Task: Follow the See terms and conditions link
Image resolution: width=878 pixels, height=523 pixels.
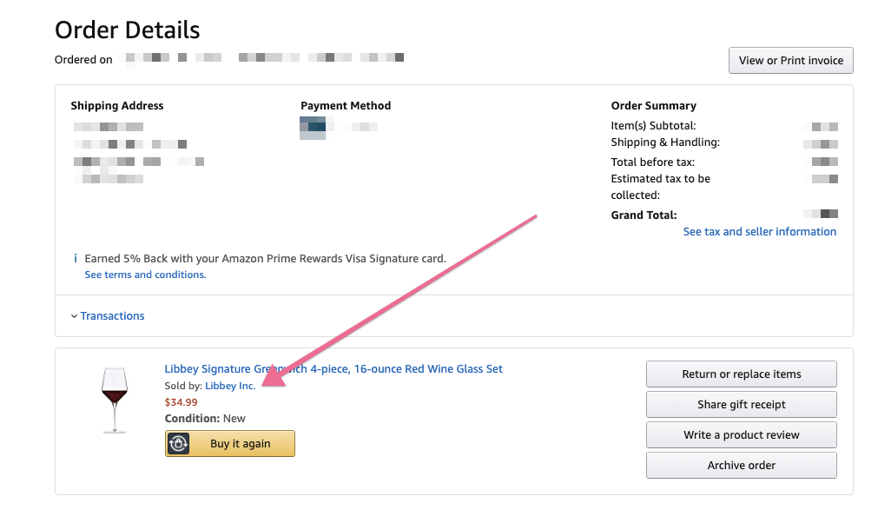Action: pyautogui.click(x=145, y=275)
